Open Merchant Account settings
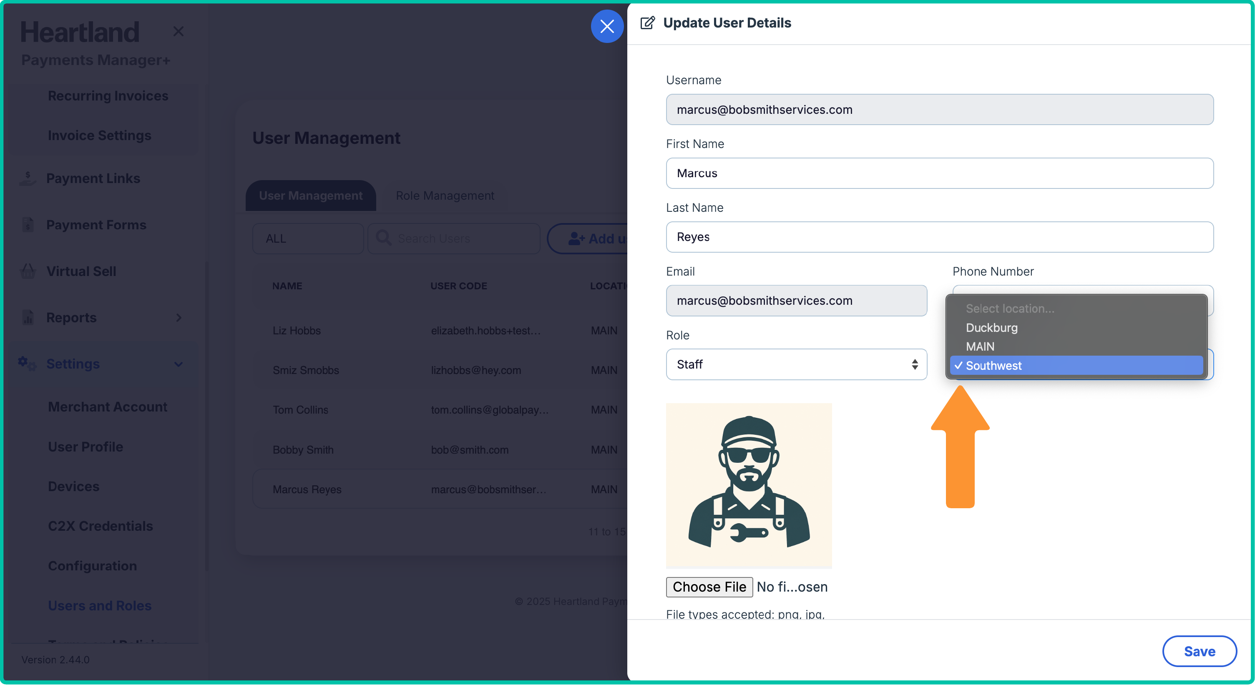This screenshot has width=1255, height=685. (108, 406)
